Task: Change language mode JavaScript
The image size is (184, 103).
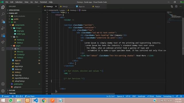Action: [x=141, y=96]
